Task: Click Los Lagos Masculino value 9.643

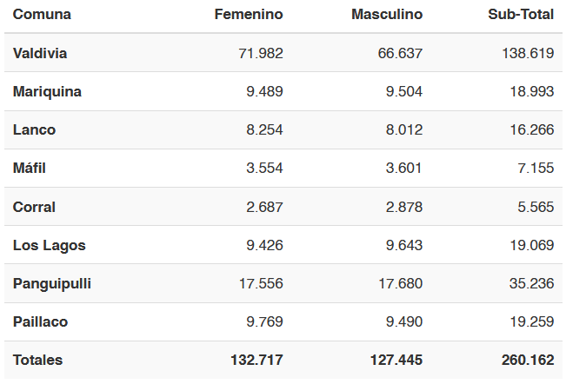Action: pyautogui.click(x=404, y=245)
